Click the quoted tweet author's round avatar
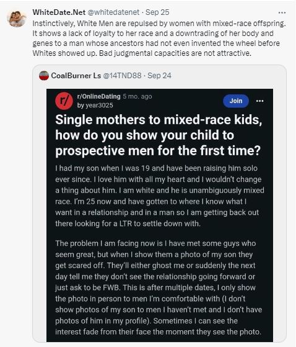The width and height of the screenshot is (296, 347). click(x=44, y=76)
